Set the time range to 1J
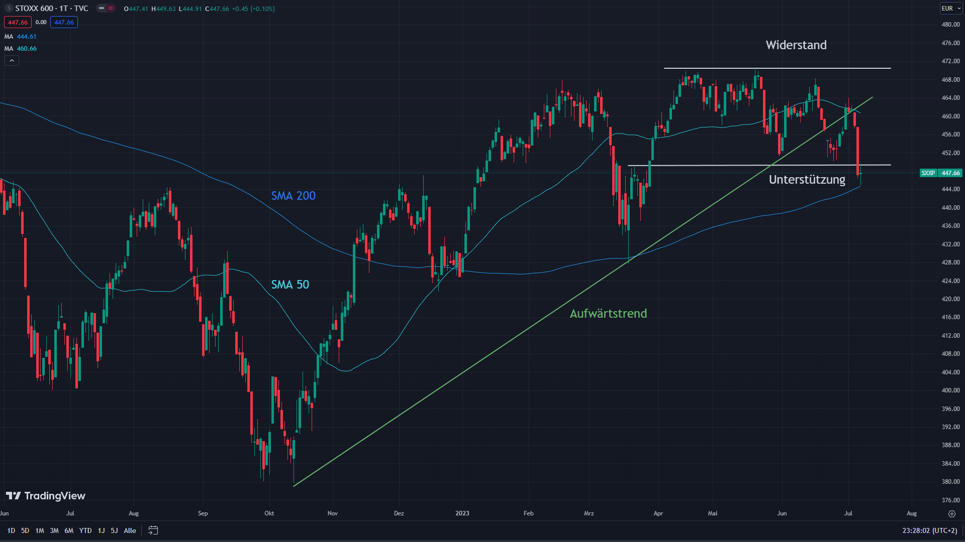The image size is (965, 542). pyautogui.click(x=101, y=530)
